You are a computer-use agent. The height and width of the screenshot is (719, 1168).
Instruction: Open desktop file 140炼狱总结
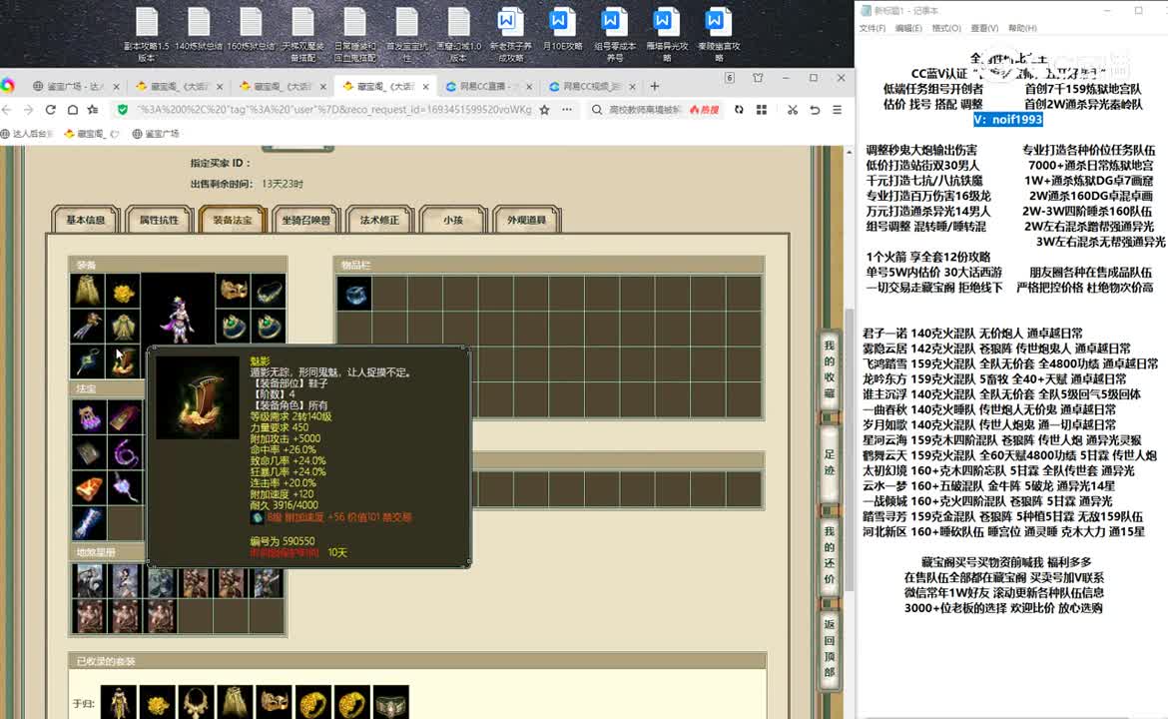click(x=199, y=30)
